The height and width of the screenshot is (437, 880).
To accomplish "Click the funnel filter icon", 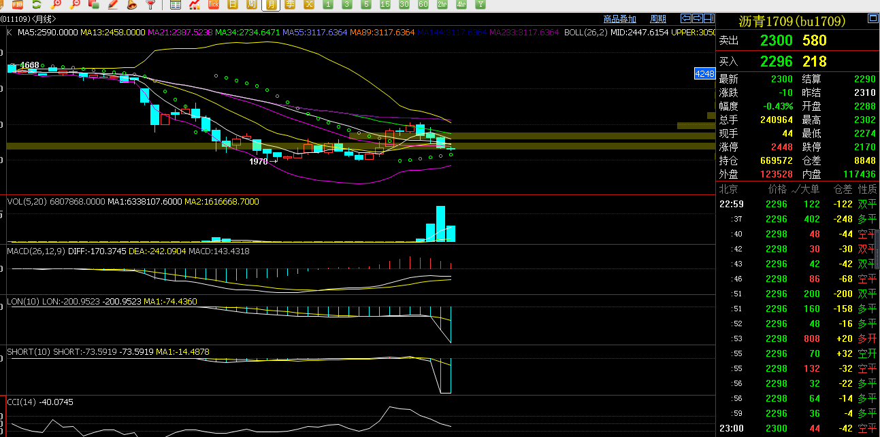I will coord(150,4).
